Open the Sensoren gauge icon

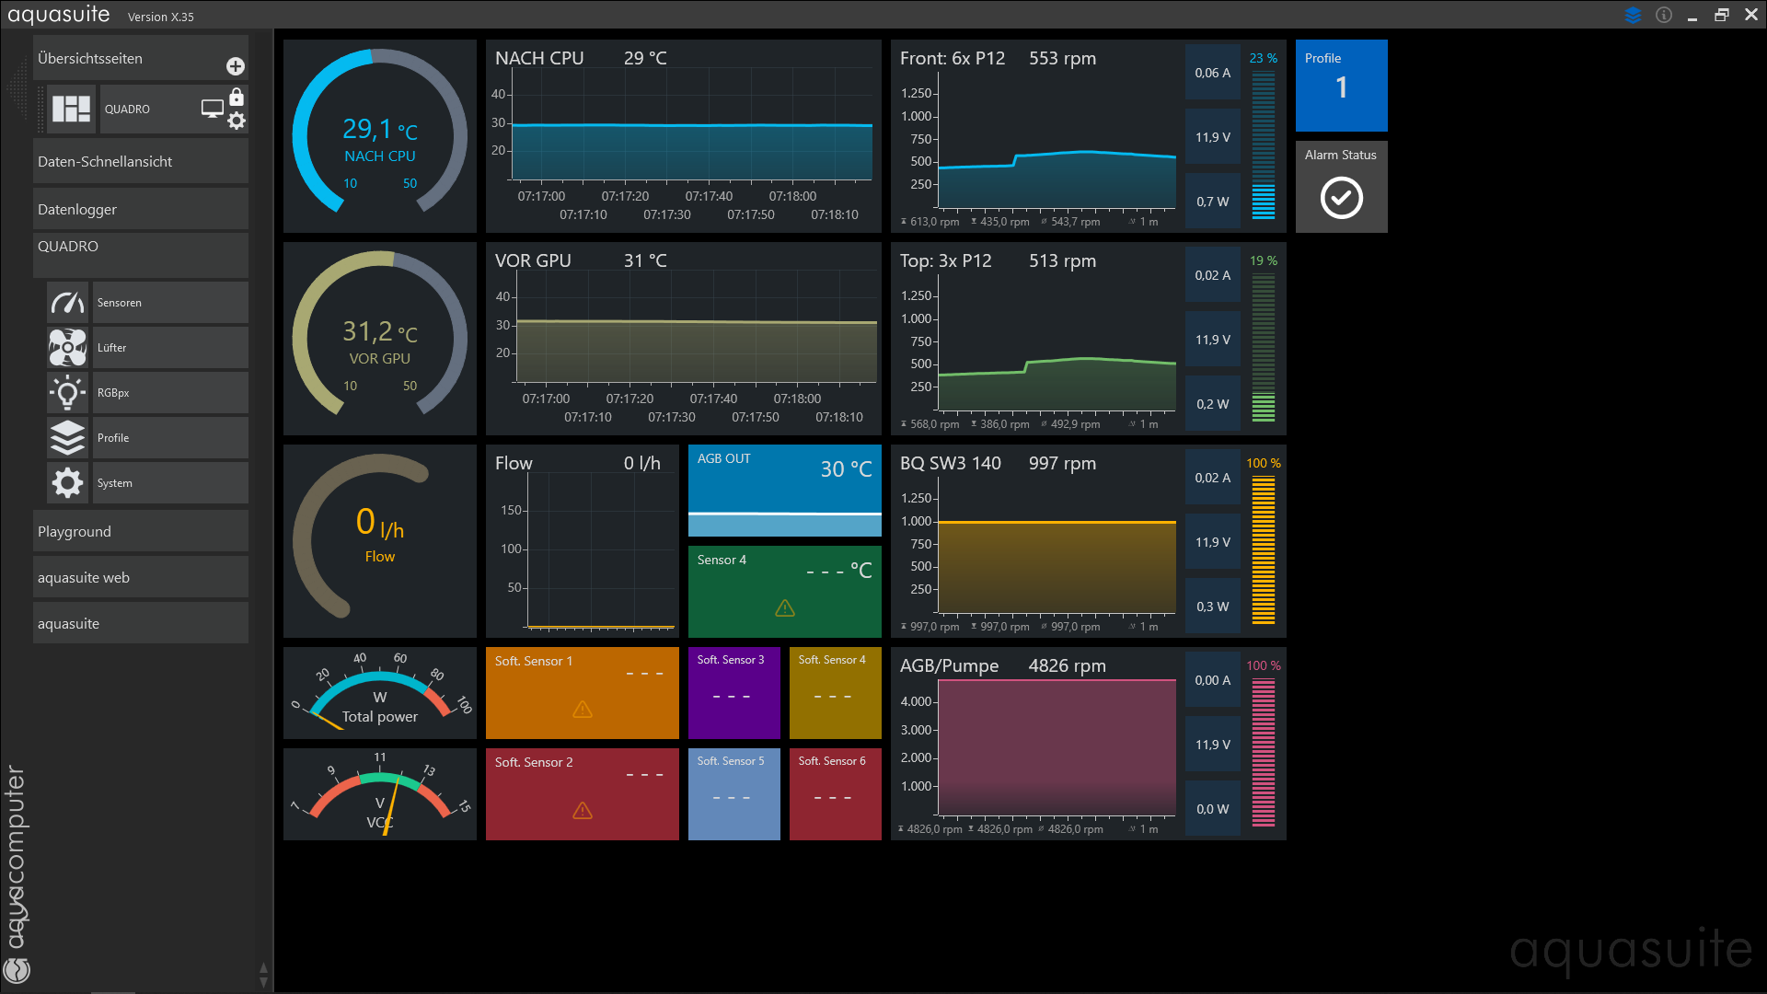[67, 303]
